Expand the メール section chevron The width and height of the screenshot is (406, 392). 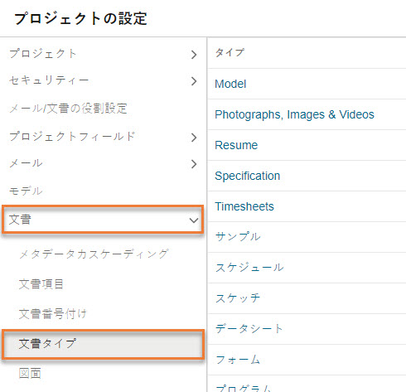194,164
